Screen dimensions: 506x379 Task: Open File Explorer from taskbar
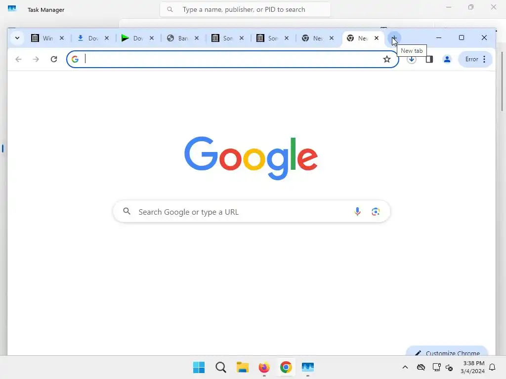click(242, 367)
